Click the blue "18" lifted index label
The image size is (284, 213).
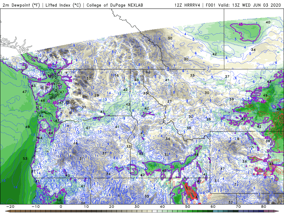coord(47,154)
